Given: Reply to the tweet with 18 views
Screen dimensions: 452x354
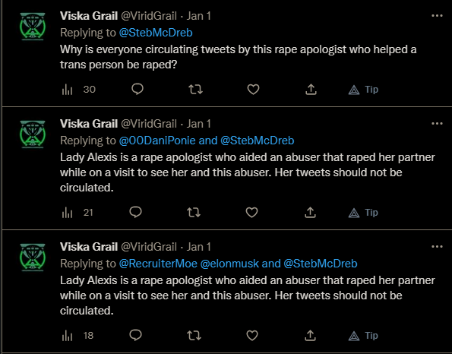Looking at the screenshot, I should [135, 335].
